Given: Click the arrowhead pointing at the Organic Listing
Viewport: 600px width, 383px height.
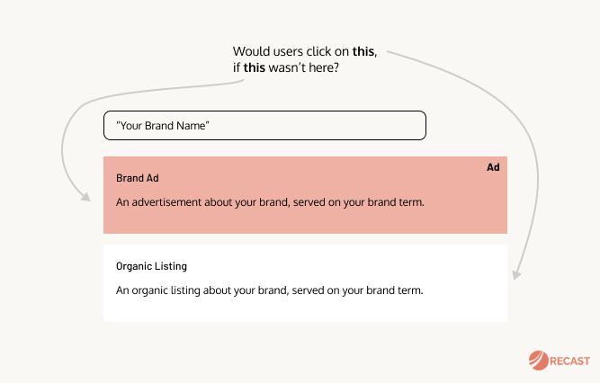Looking at the screenshot, I should point(516,275).
